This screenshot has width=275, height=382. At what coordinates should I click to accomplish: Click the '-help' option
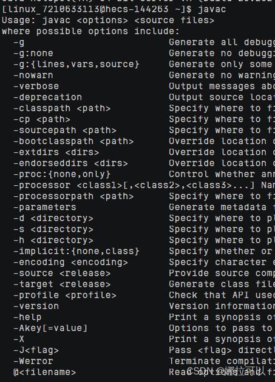click(x=27, y=317)
